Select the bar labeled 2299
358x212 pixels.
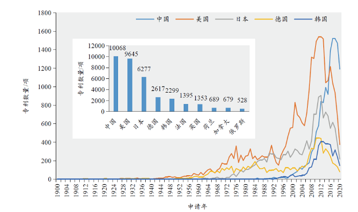coord(172,105)
